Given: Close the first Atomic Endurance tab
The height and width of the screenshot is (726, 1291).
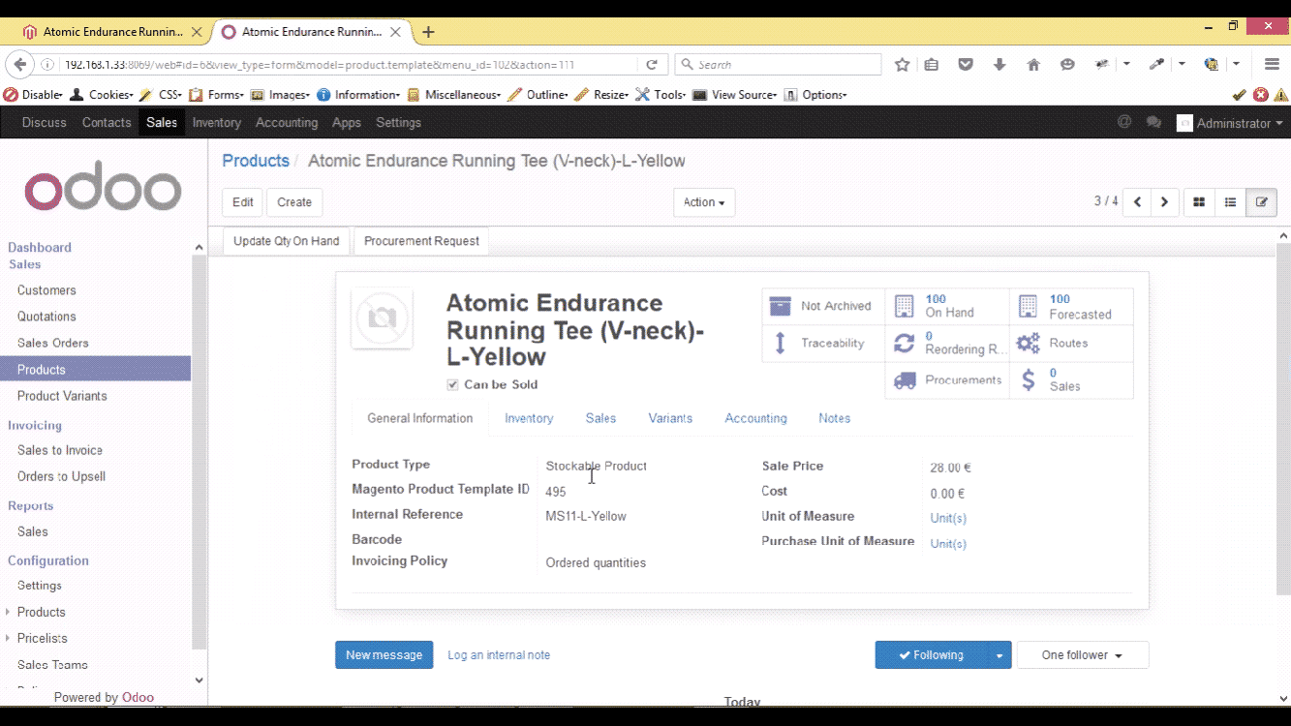Looking at the screenshot, I should 198,32.
